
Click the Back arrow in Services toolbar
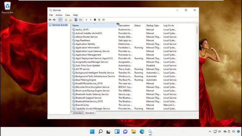tap(50, 20)
